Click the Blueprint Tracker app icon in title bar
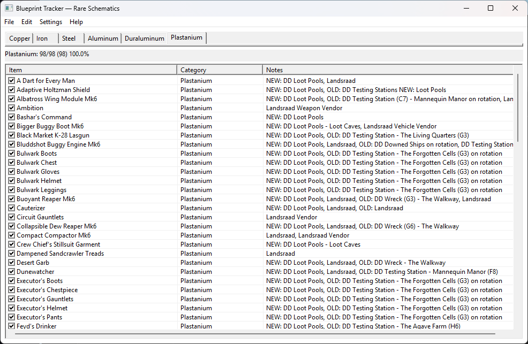The height and width of the screenshot is (344, 528). 9,9
